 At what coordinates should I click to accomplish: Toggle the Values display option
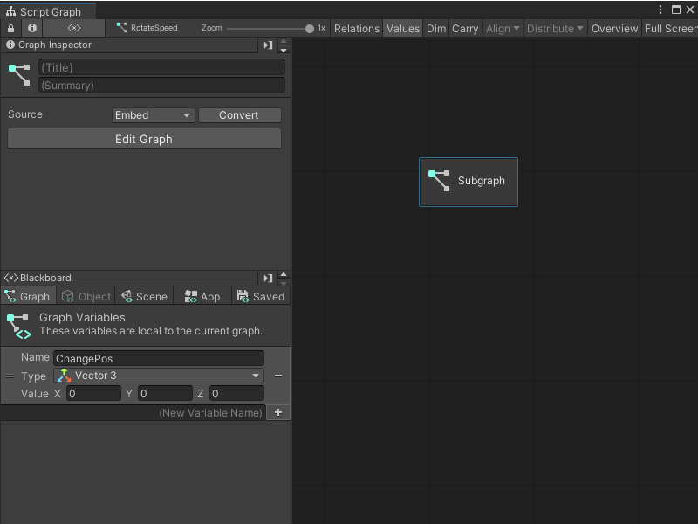pos(402,28)
